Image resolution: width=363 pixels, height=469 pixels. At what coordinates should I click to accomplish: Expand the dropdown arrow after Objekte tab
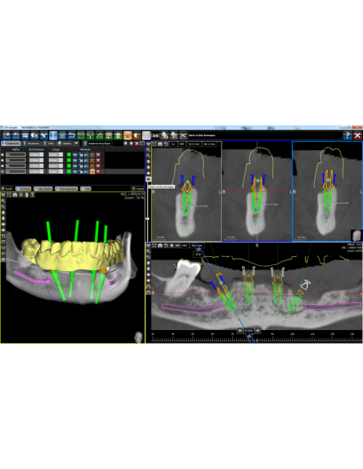coord(76,144)
